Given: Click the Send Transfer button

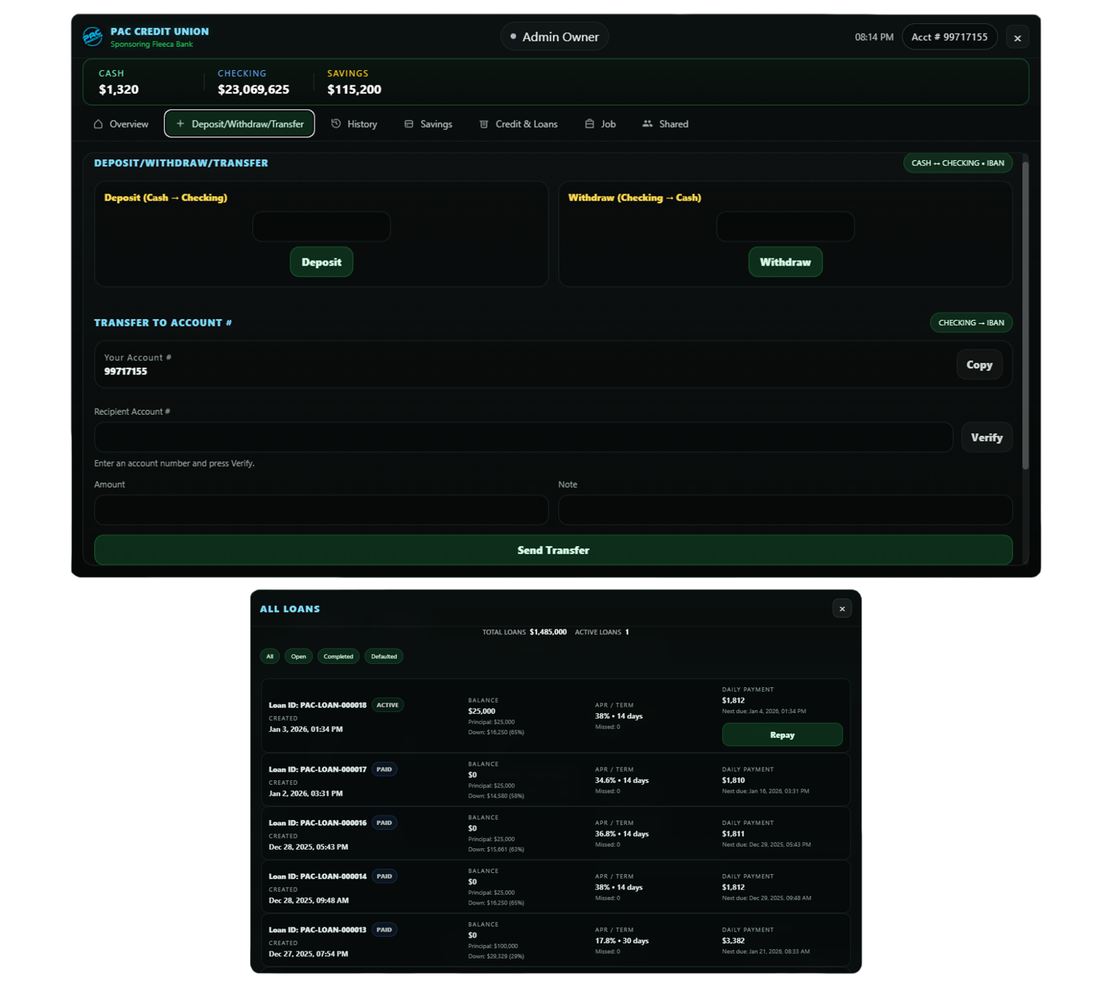Looking at the screenshot, I should [x=553, y=550].
